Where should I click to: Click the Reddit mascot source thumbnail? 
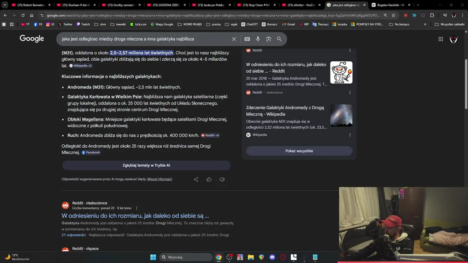(x=341, y=72)
